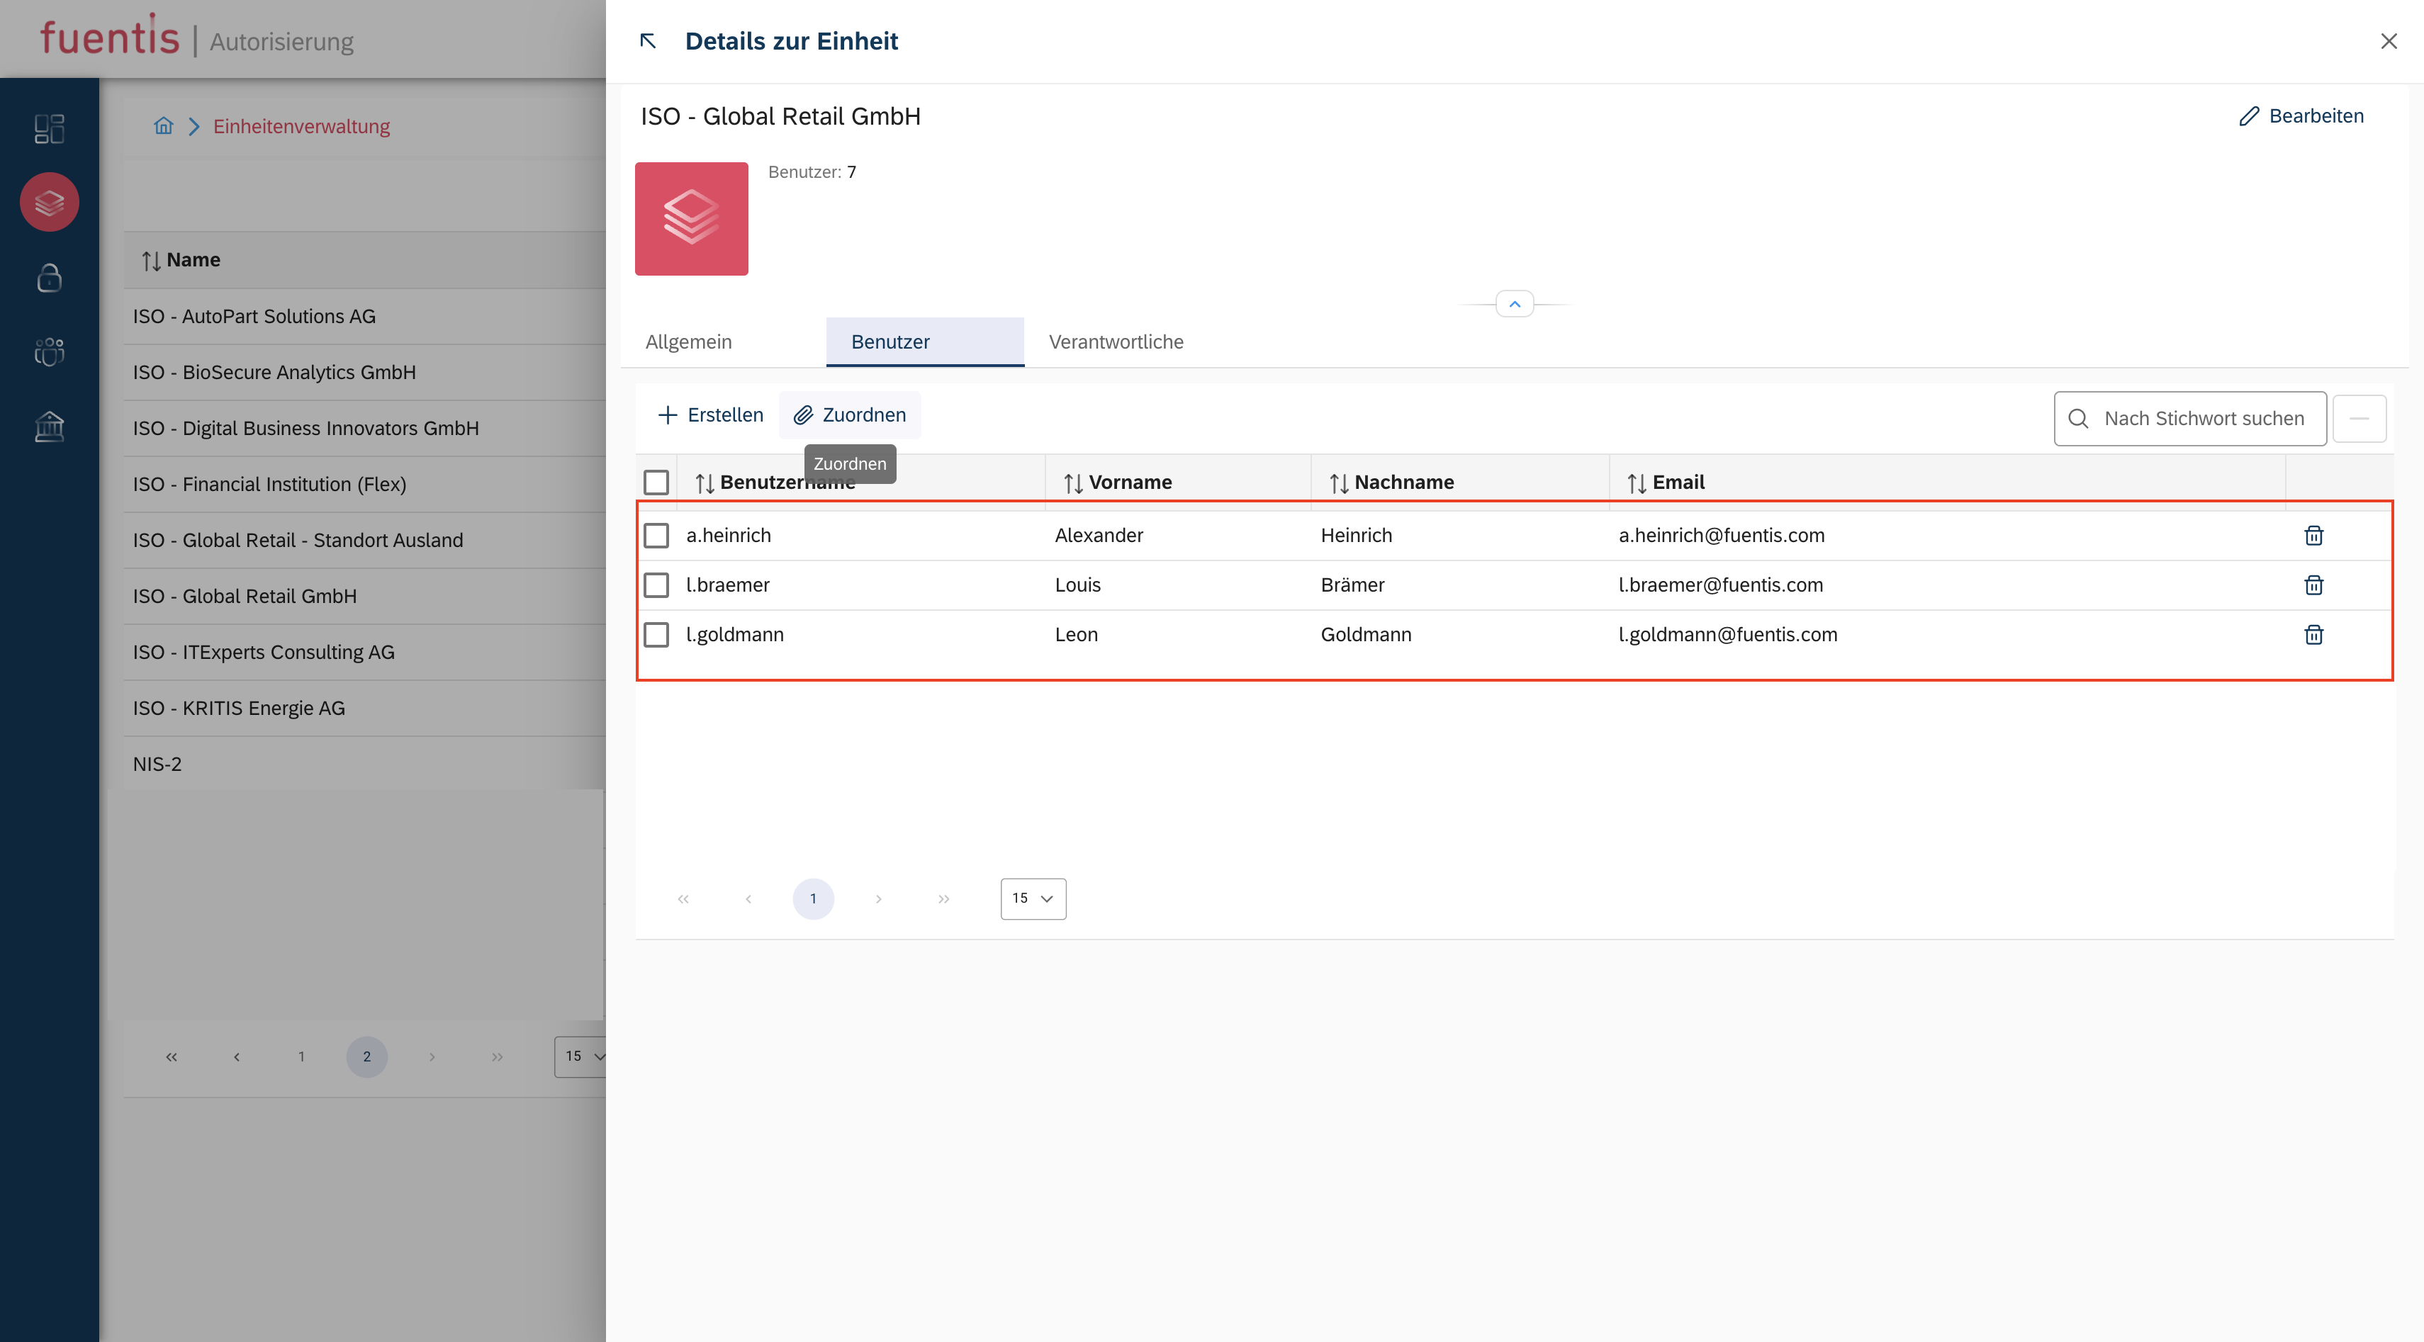
Task: Click the dashboard icon in left sidebar
Action: tap(49, 128)
